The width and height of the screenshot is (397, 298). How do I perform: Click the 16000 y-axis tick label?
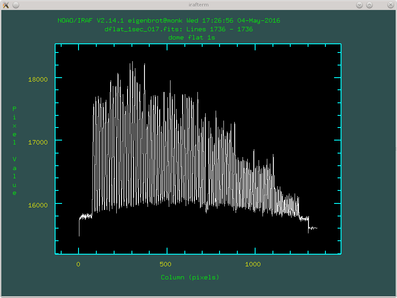tap(38, 205)
